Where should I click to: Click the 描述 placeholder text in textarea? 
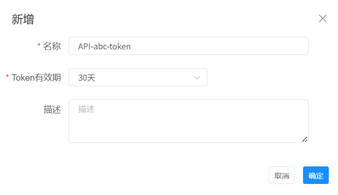pyautogui.click(x=86, y=109)
